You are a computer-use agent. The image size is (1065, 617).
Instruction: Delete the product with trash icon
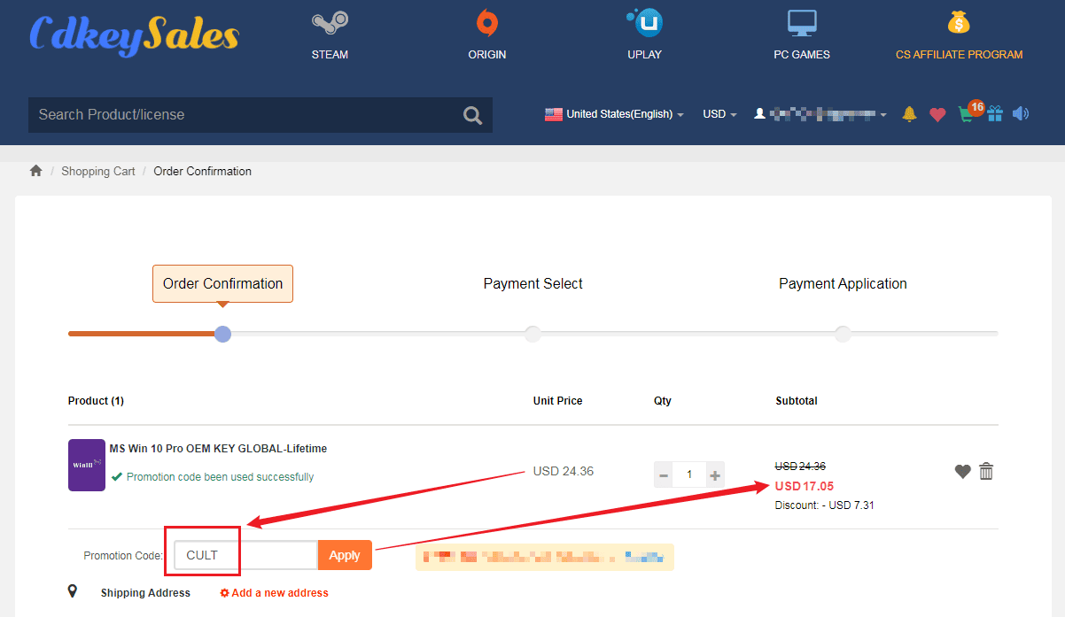tap(986, 472)
